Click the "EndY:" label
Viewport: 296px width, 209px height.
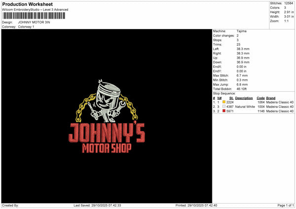coord(217,71)
